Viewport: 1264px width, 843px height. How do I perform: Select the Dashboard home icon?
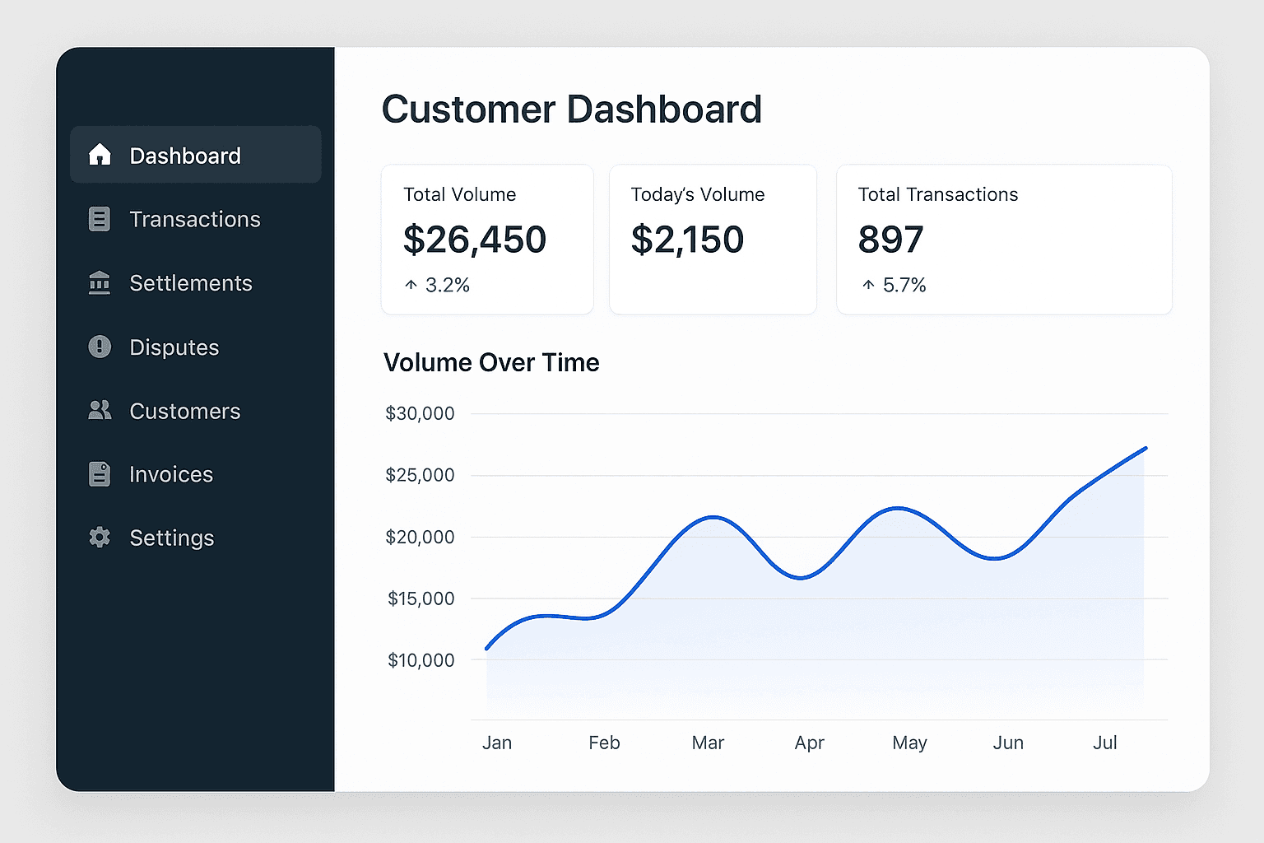[x=100, y=154]
